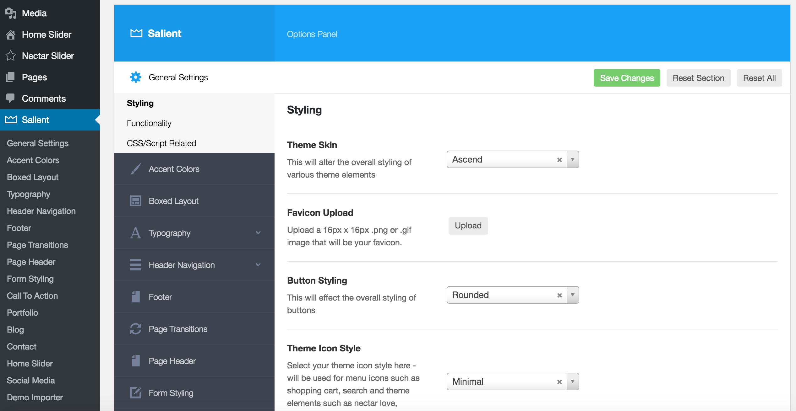Click the Footer section icon
The height and width of the screenshot is (411, 796).
click(136, 297)
